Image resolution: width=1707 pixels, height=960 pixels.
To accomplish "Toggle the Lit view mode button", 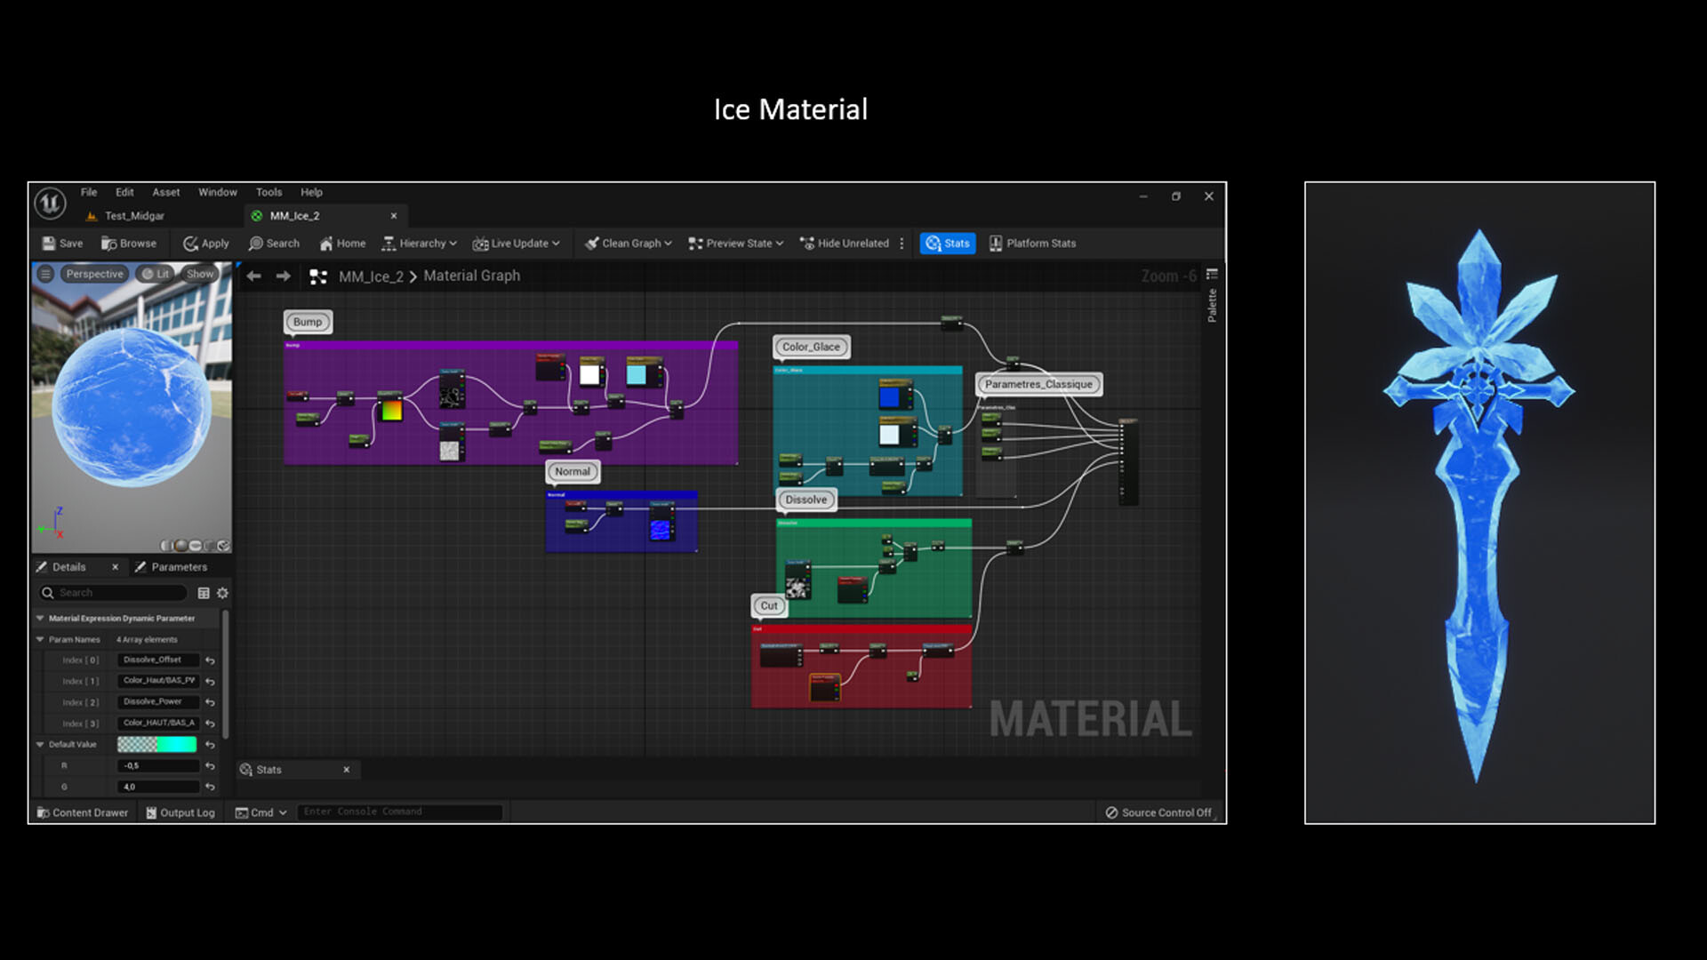I will [x=156, y=274].
